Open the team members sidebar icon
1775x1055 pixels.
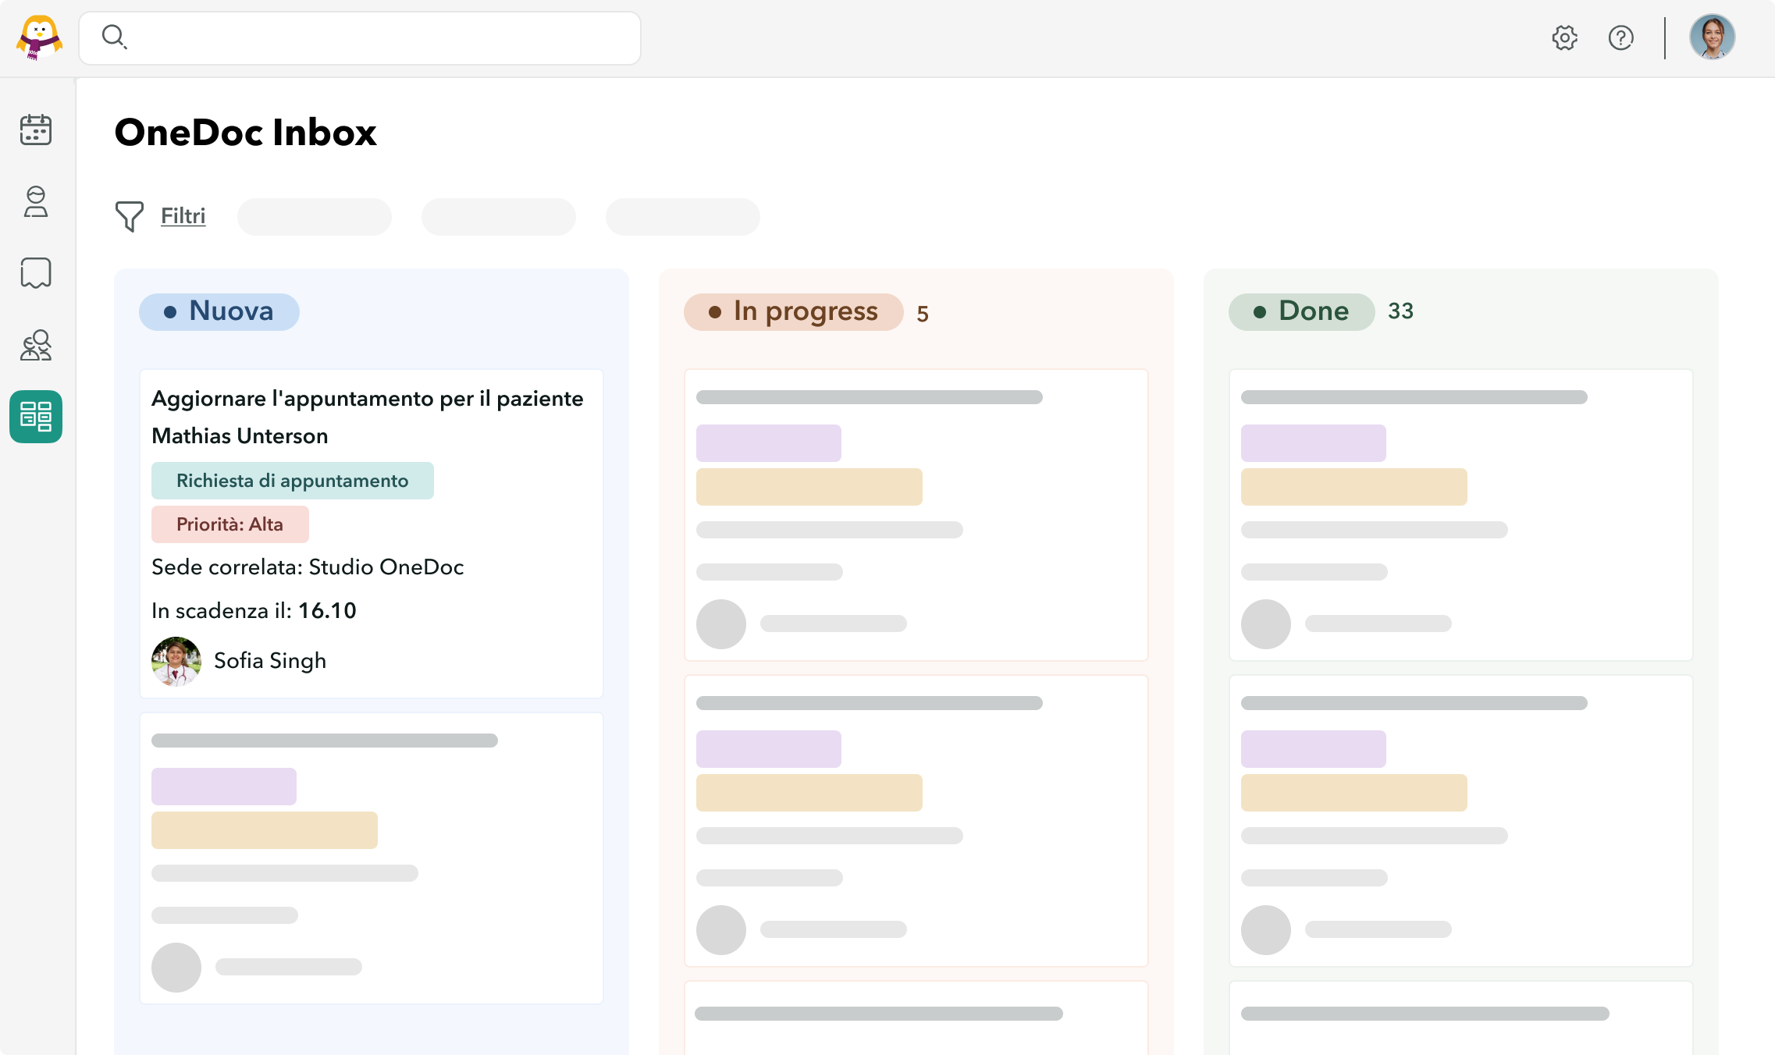point(36,345)
